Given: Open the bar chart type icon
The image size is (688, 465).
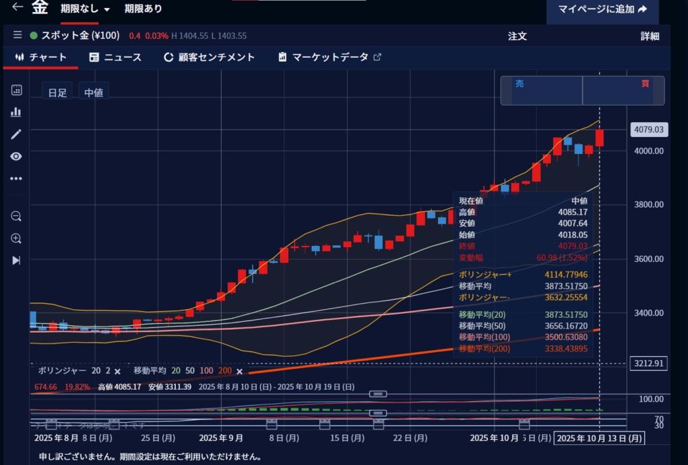Looking at the screenshot, I should (x=16, y=112).
